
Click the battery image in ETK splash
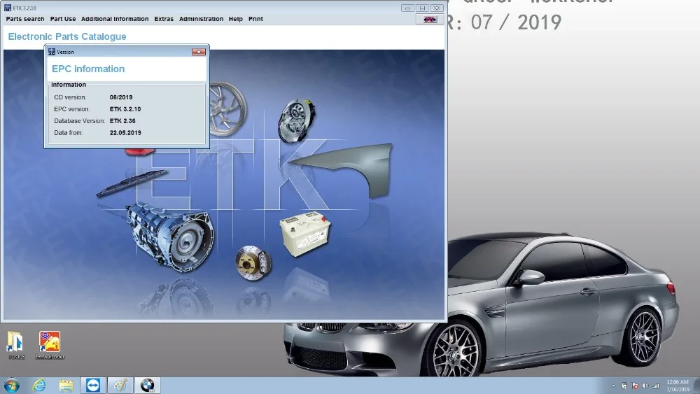click(x=305, y=234)
